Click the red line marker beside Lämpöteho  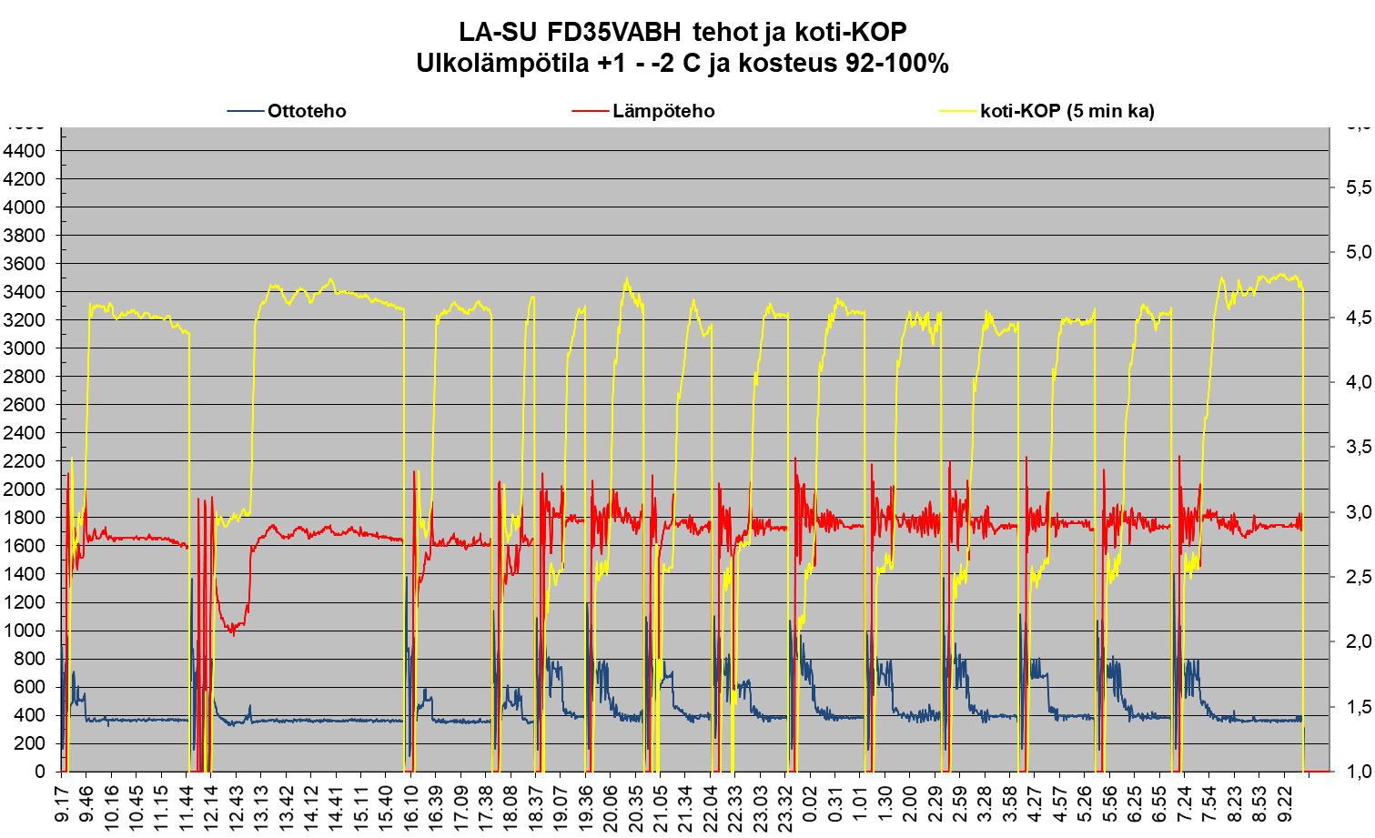pos(590,112)
